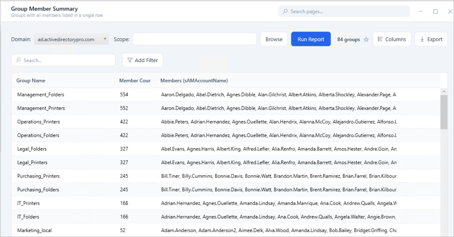Select the Operations_Folders group name

[x=38, y=135]
